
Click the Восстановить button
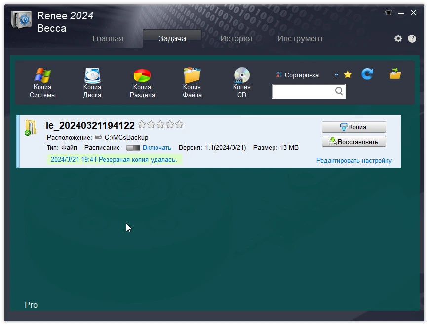click(354, 142)
